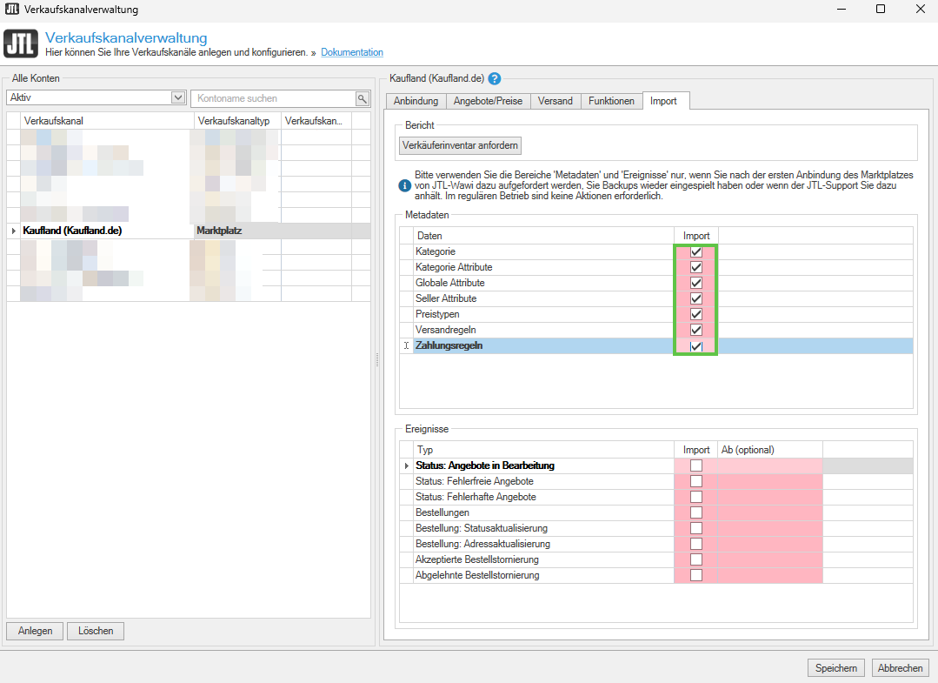The width and height of the screenshot is (938, 683).
Task: Go to the Versand tab
Action: (555, 101)
